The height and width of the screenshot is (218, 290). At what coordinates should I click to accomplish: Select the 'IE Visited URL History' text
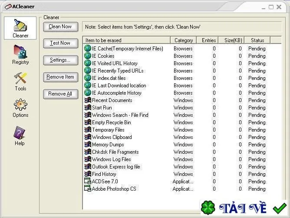click(x=115, y=63)
